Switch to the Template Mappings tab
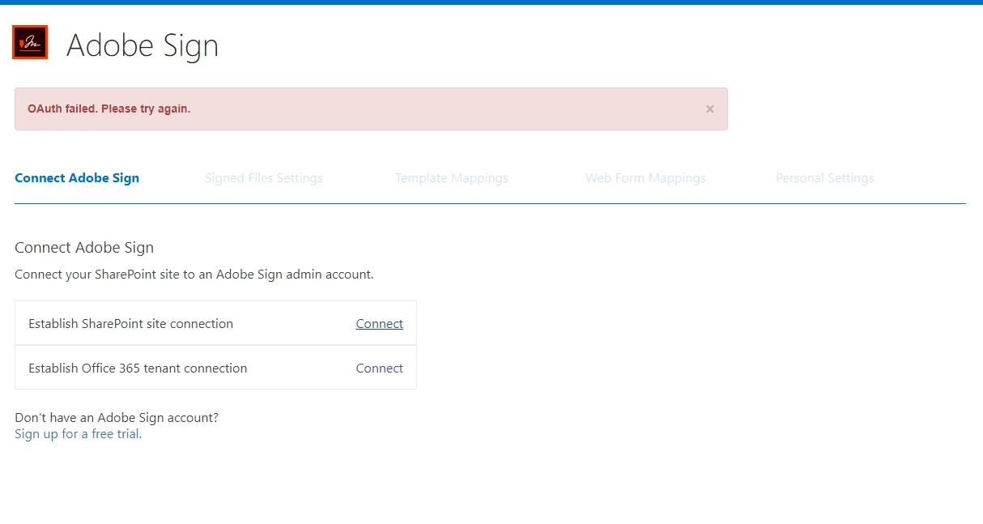 pos(452,178)
